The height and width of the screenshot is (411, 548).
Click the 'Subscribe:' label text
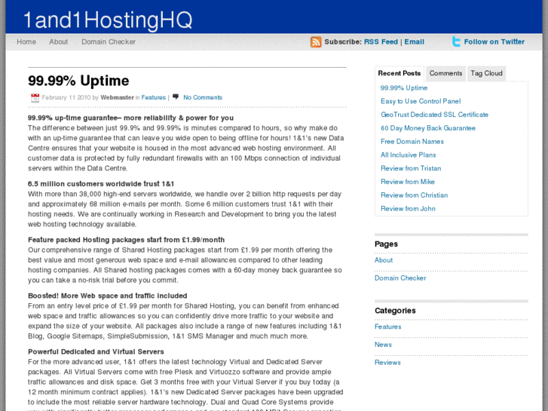[x=343, y=41]
